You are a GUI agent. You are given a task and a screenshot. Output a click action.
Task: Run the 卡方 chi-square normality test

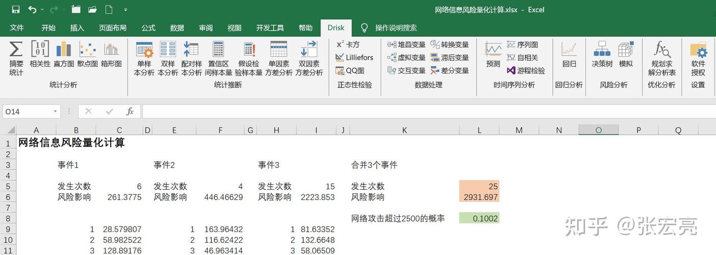[348, 44]
